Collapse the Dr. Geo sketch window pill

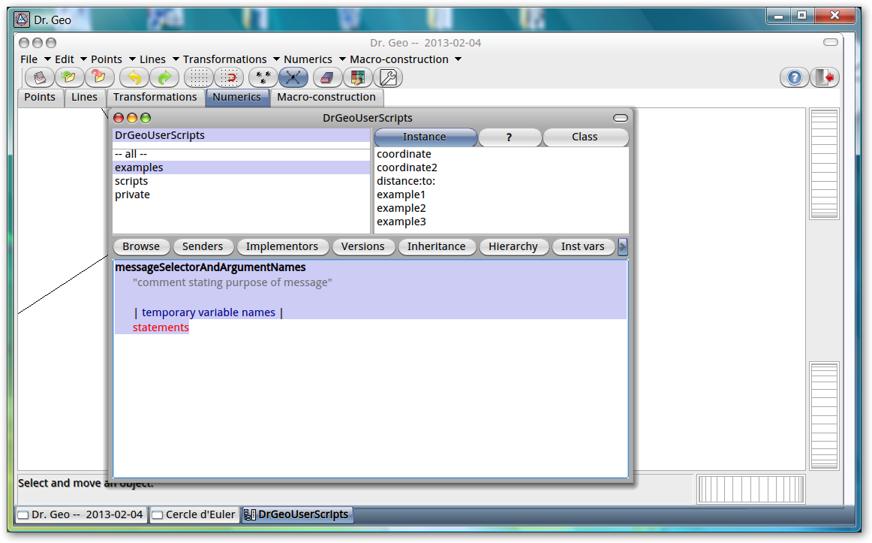pos(831,42)
